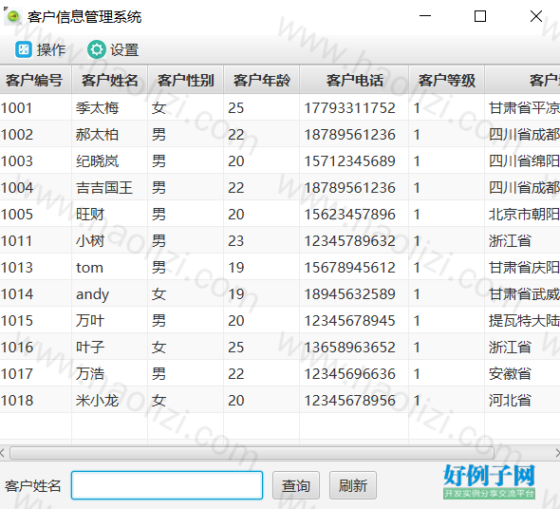Image resolution: width=560 pixels, height=509 pixels.
Task: Click the 客户姓名 label beside search box
Action: (33, 486)
